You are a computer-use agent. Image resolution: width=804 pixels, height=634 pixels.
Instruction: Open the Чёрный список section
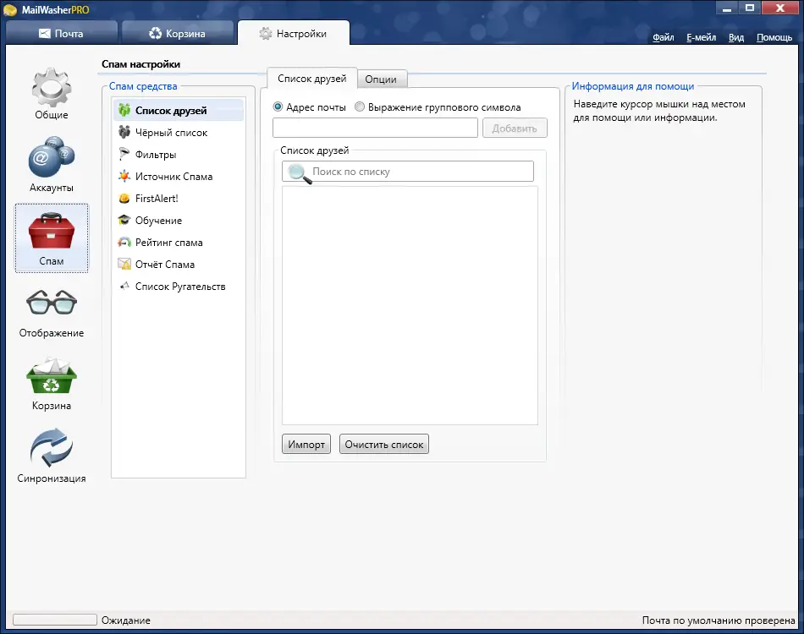click(173, 132)
